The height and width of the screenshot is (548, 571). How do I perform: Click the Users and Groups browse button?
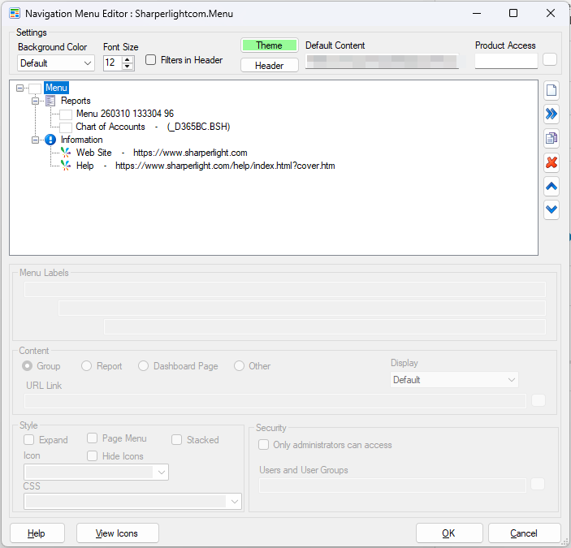(538, 484)
